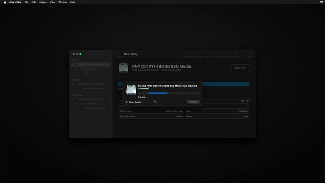Select macOS Base System volume
Screen dimensions: 325x183
tap(95, 108)
